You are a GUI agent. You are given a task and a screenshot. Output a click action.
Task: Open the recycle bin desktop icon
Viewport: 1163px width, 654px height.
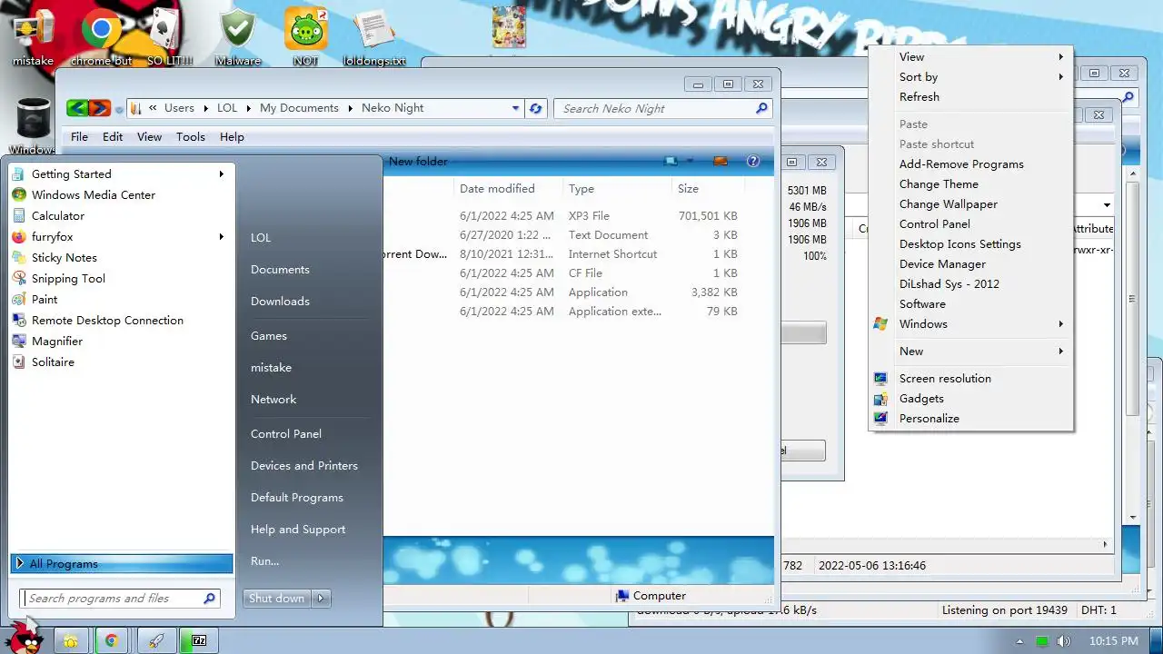[x=33, y=125]
